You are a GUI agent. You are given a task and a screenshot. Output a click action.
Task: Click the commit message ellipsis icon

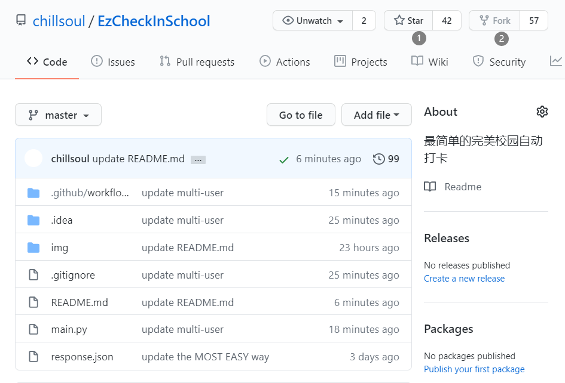tap(198, 160)
